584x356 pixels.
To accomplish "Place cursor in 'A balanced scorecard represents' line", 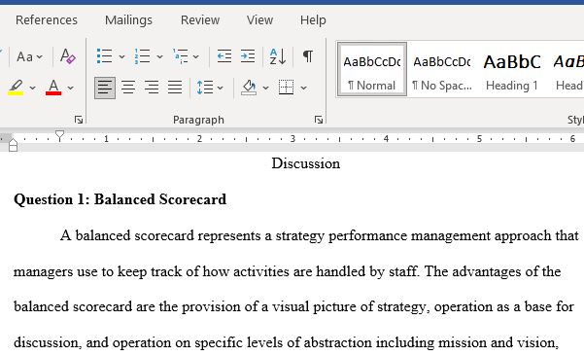I will [x=319, y=235].
